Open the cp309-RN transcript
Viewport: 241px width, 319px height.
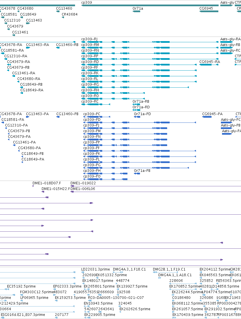point(150,53)
